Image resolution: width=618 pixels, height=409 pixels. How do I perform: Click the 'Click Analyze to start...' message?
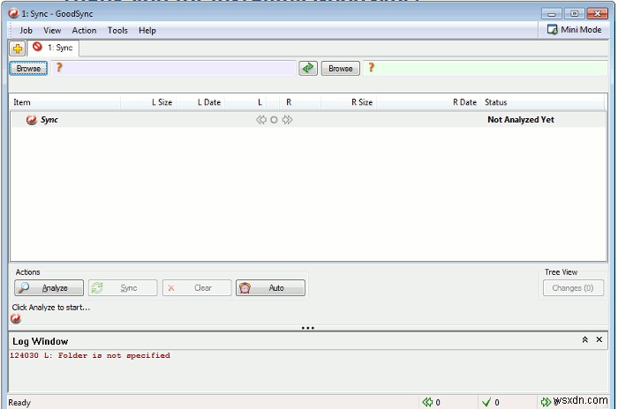[x=51, y=308]
